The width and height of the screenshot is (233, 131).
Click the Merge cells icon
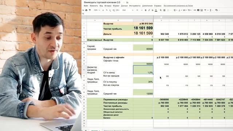click(x=168, y=10)
